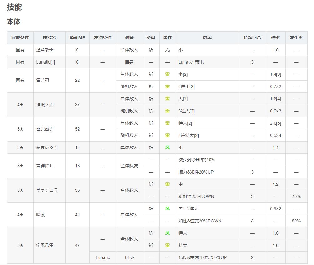Click the 属性 column header
Screen dimensions: 314x265
click(x=167, y=38)
